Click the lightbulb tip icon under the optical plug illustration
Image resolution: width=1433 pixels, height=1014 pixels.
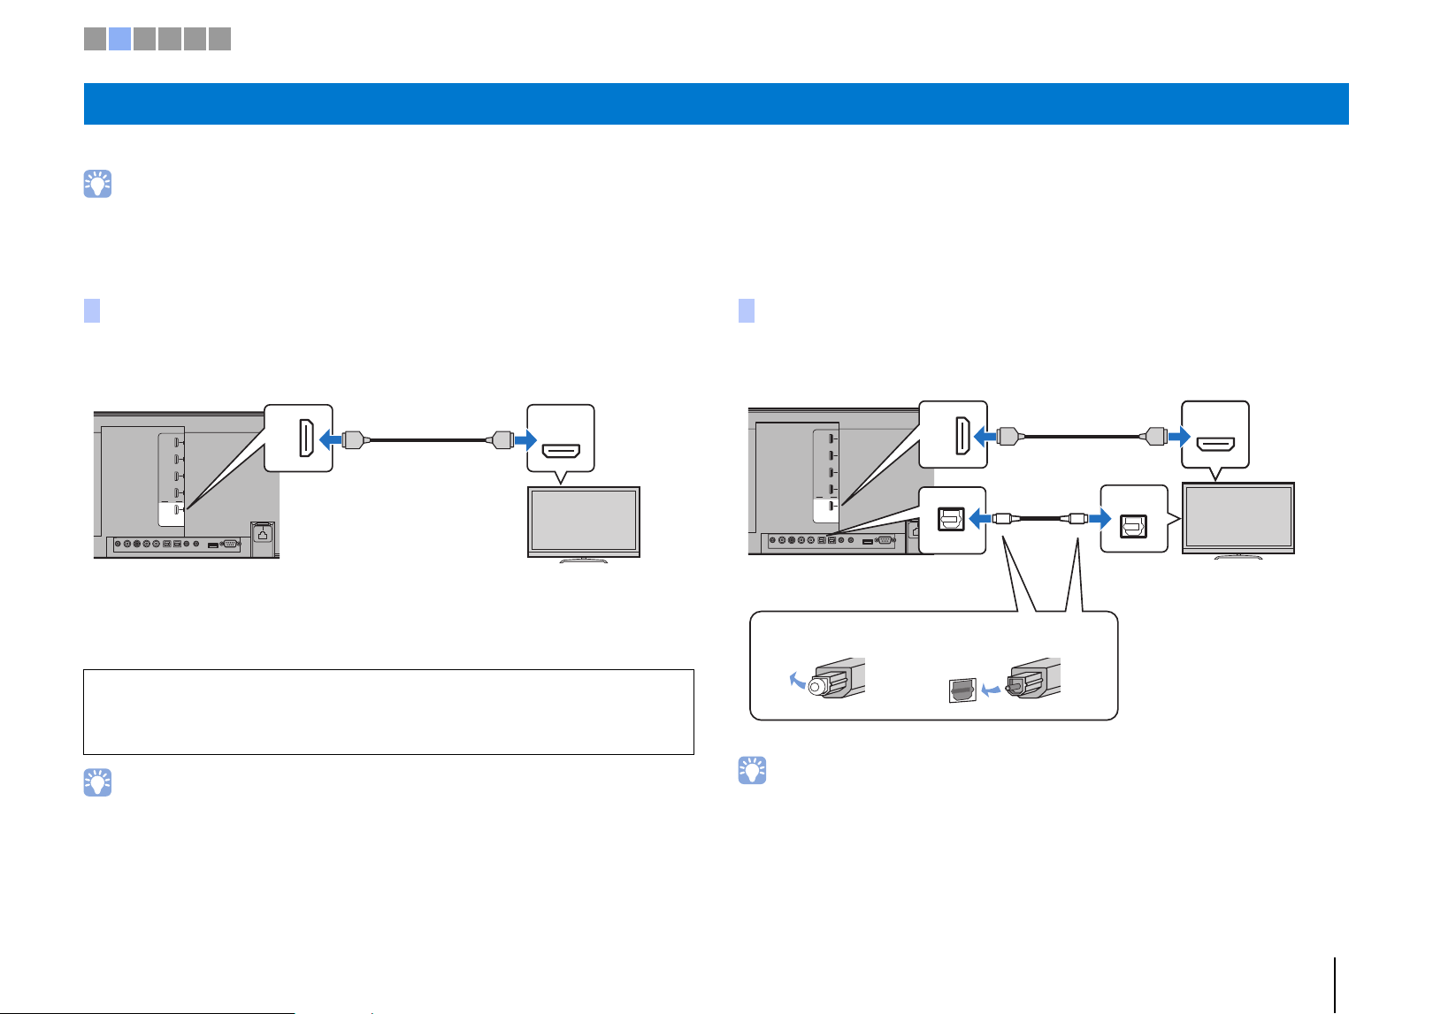(x=752, y=770)
